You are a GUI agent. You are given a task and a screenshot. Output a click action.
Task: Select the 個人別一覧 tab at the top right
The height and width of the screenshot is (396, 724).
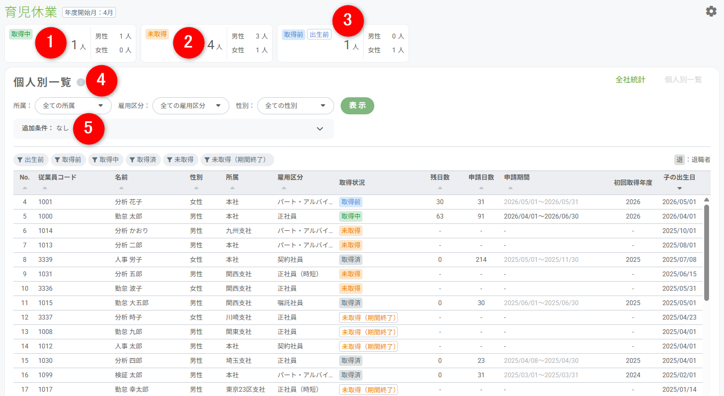683,80
